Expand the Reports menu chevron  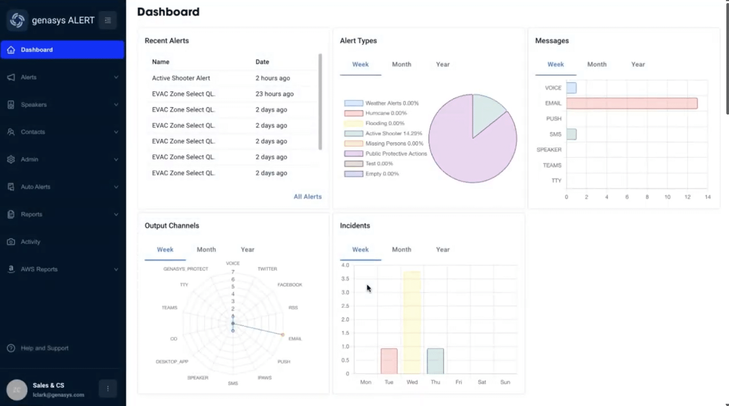coord(116,214)
